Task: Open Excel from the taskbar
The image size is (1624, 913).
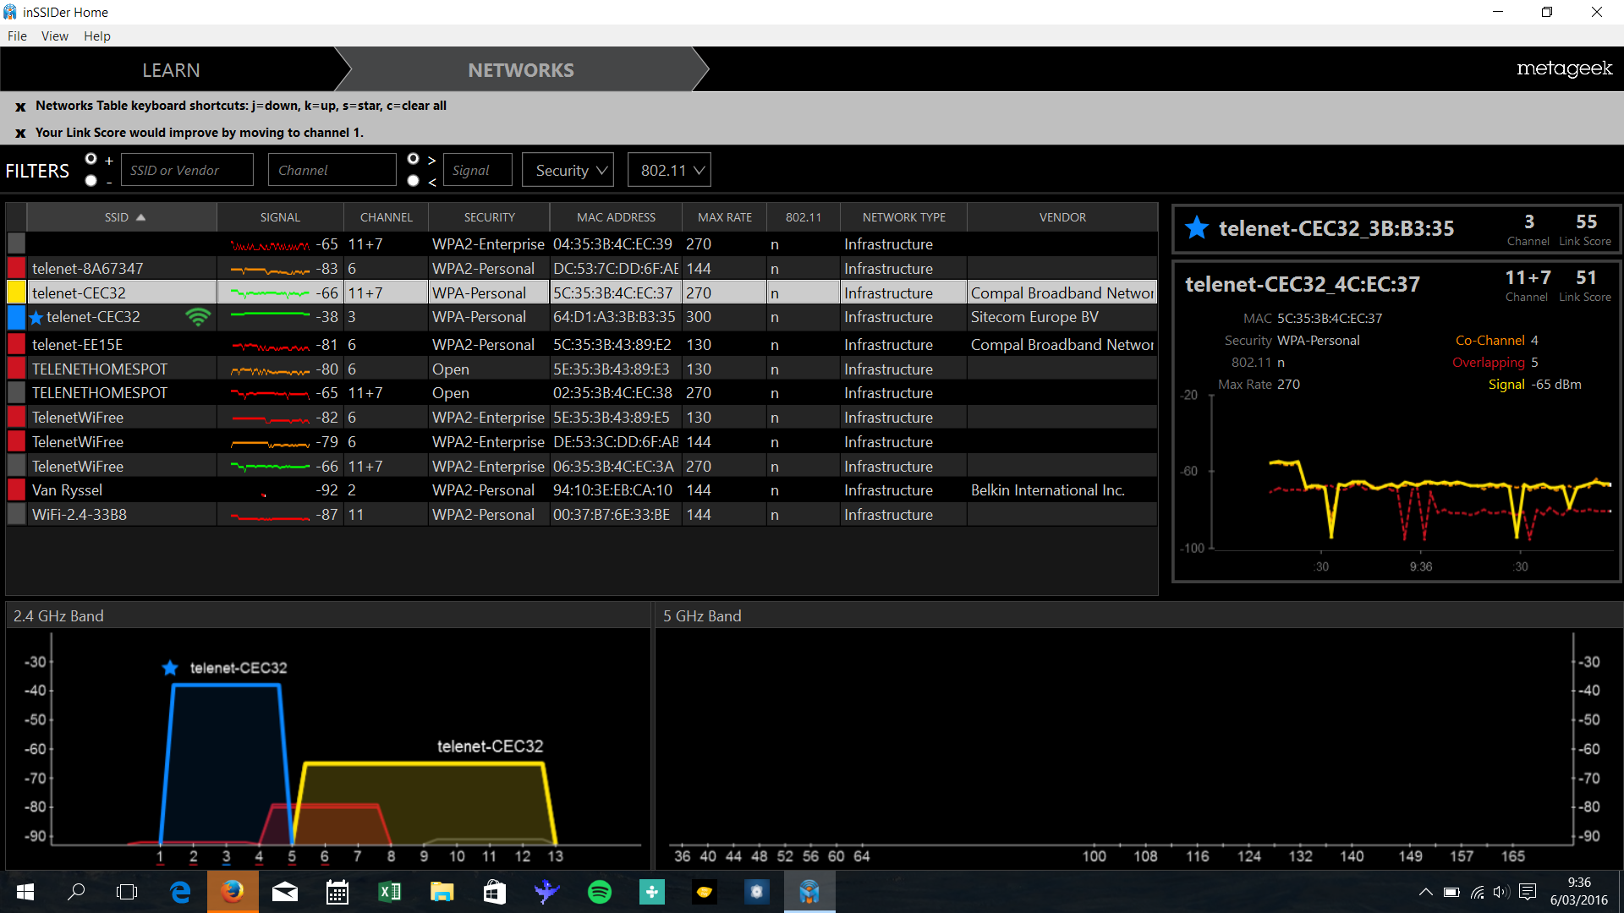Action: (x=390, y=892)
